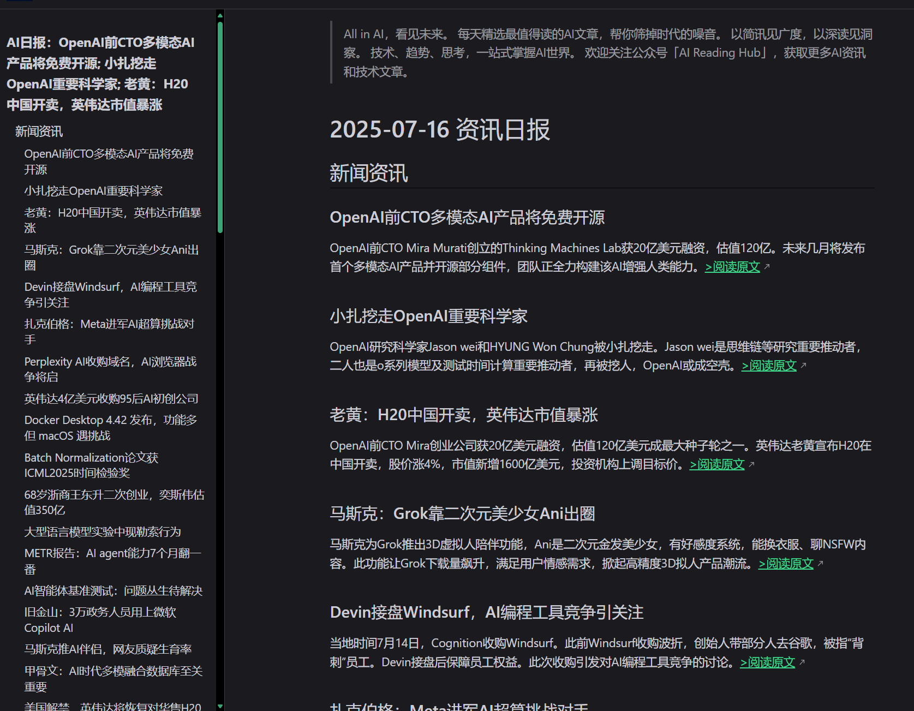Image resolution: width=914 pixels, height=711 pixels.
Task: Open 阅读原文 link under 马斯克 Grok article
Action: 786,564
